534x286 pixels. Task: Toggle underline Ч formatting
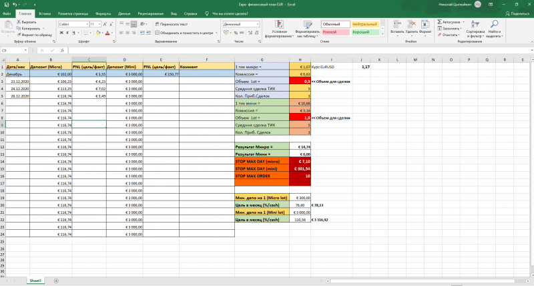coord(73,33)
